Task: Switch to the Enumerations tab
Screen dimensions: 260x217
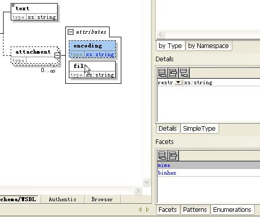Action: 232,210
